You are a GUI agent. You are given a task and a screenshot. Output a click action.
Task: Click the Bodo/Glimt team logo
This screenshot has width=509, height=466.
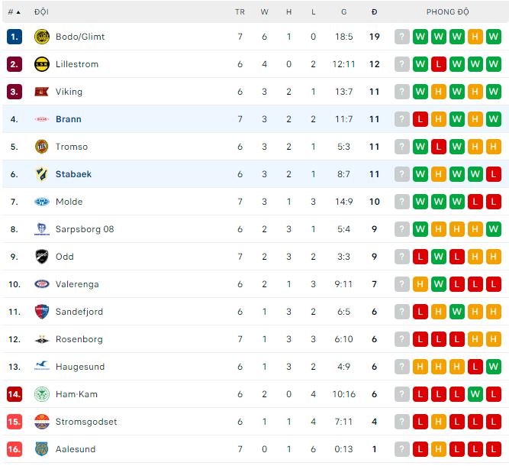(x=41, y=37)
